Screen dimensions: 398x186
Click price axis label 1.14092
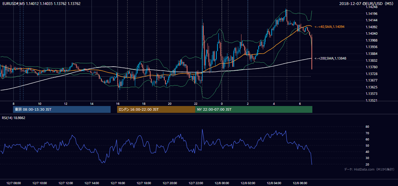coord(372,27)
